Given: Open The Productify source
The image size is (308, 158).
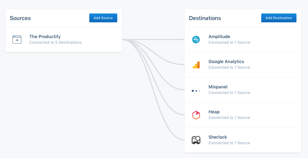Looking at the screenshot, I should [x=45, y=37].
